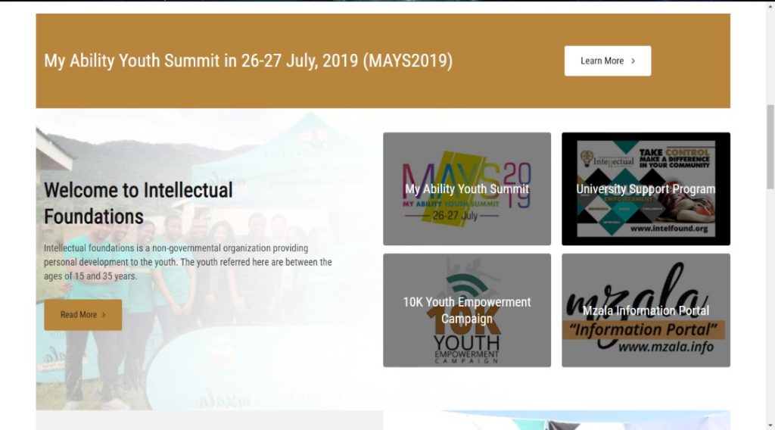Click the Intellectual lightbulb logo in University tile

click(x=587, y=159)
